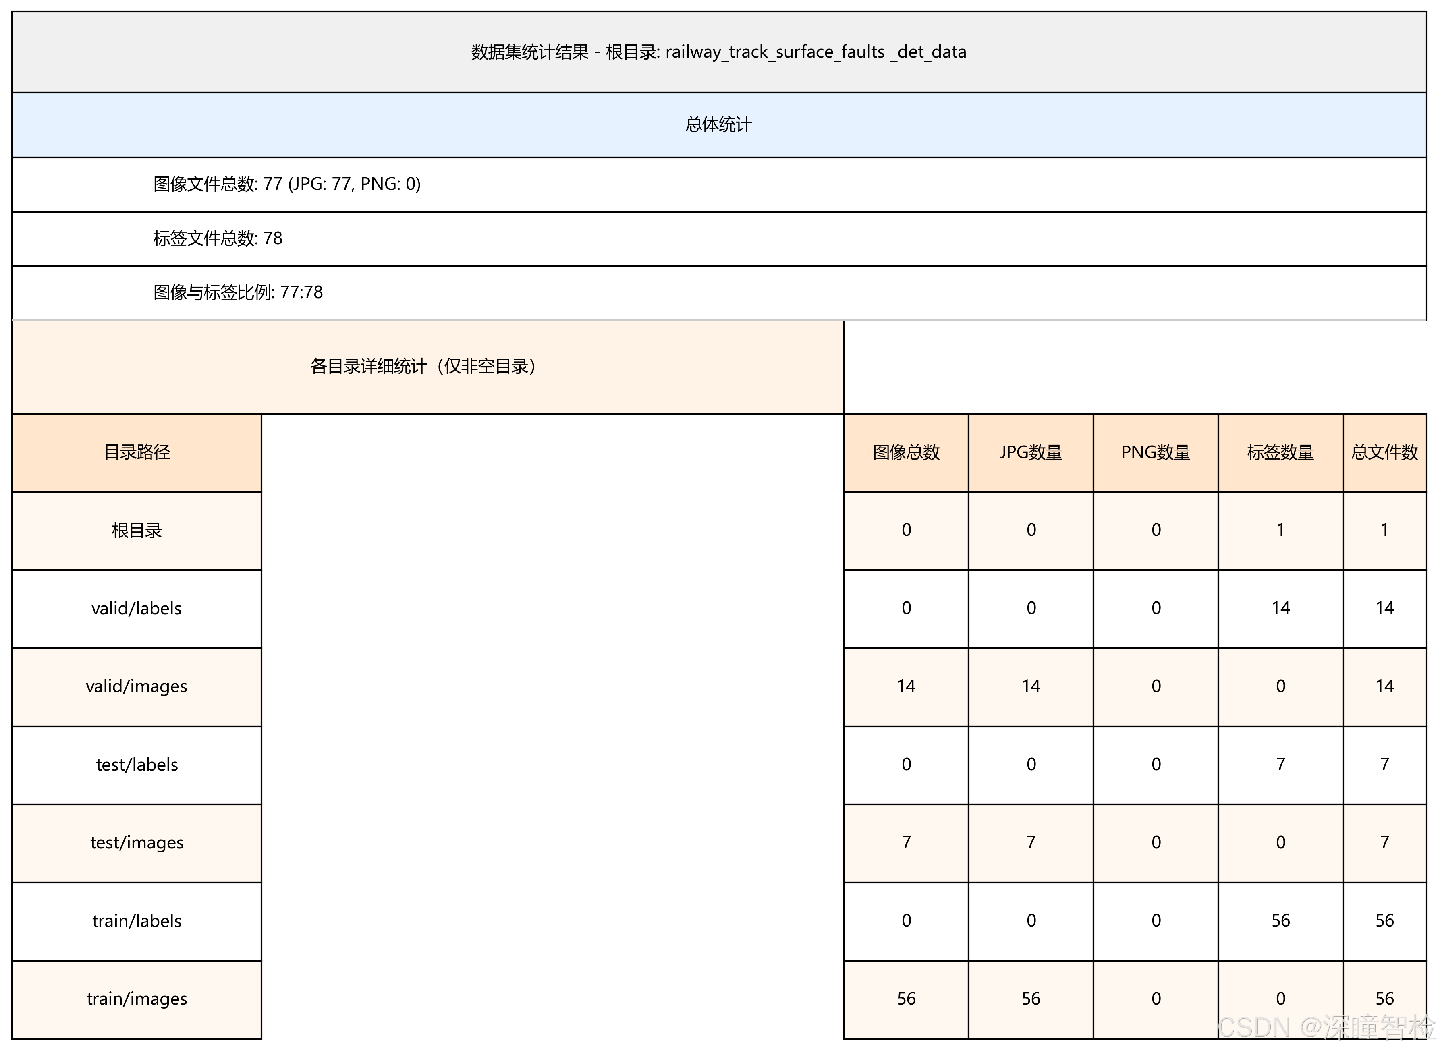Screen dimensions: 1438x1051
Task: Select the test/images directory cell
Action: (x=137, y=843)
